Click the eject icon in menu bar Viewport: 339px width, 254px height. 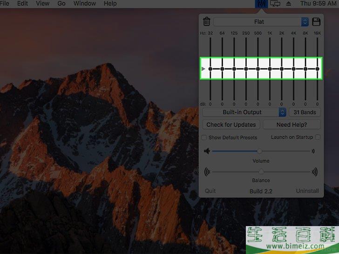(x=289, y=4)
